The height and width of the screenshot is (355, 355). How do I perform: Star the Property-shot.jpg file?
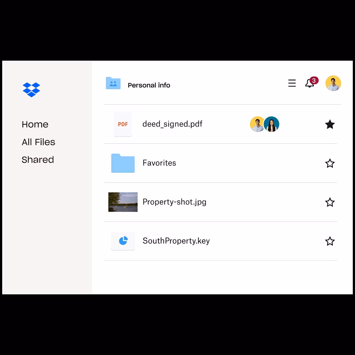coord(330,202)
